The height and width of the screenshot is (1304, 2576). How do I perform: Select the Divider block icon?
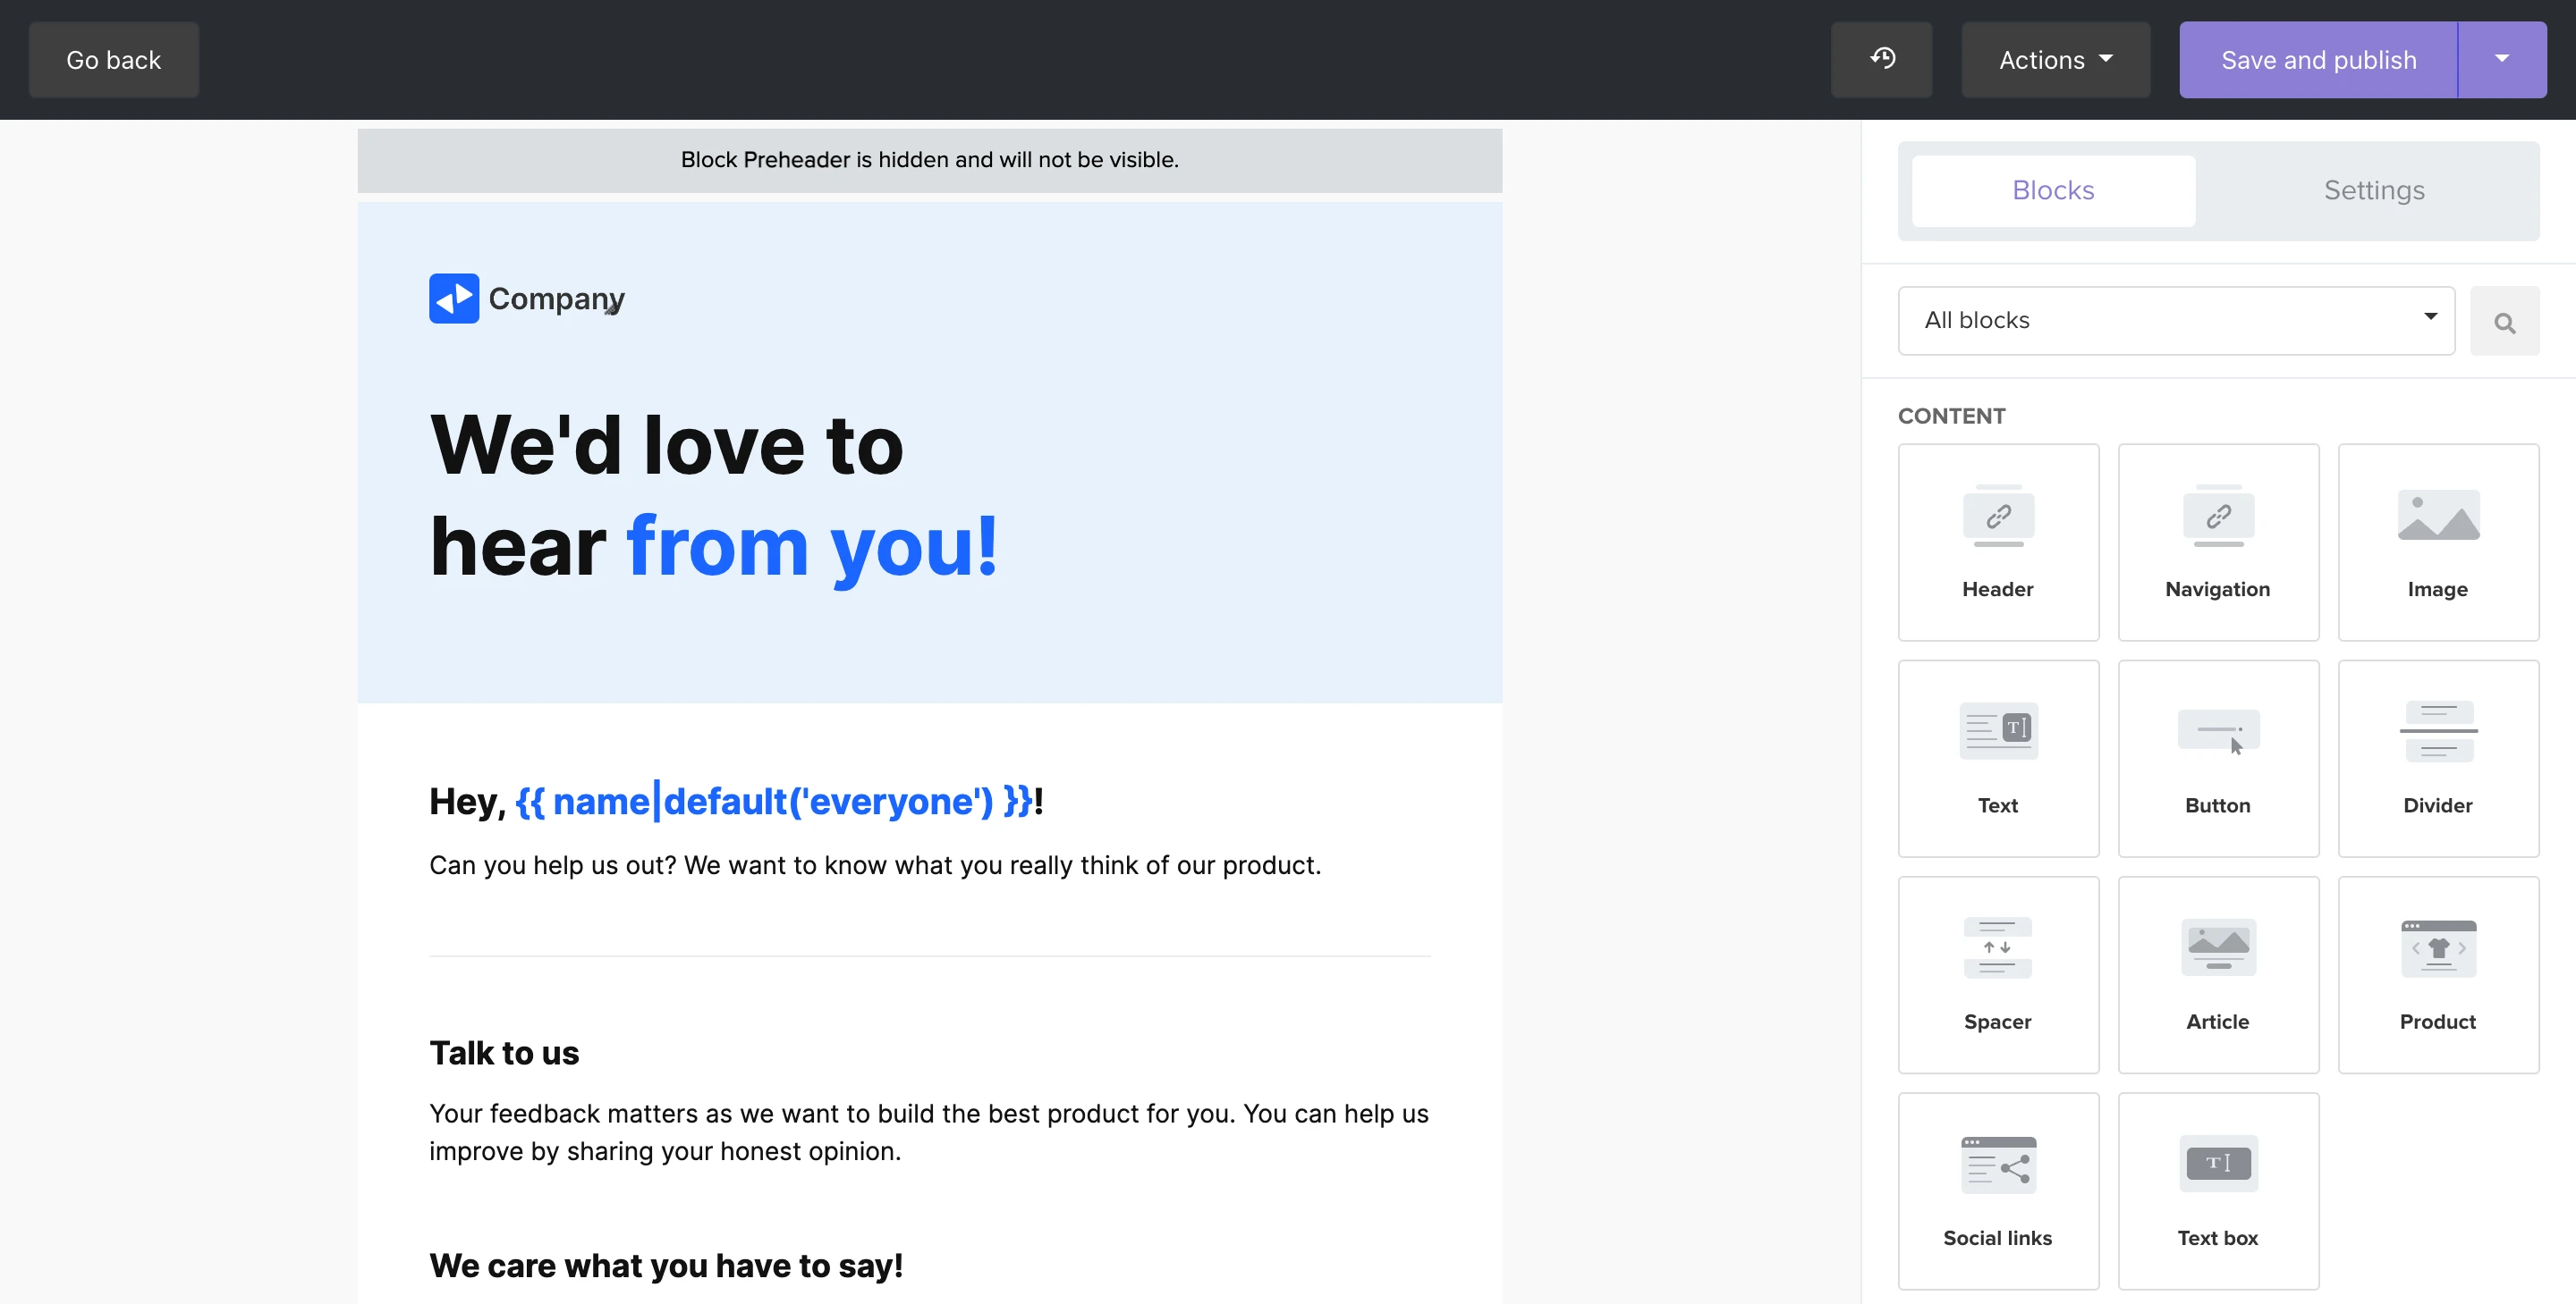coord(2437,731)
